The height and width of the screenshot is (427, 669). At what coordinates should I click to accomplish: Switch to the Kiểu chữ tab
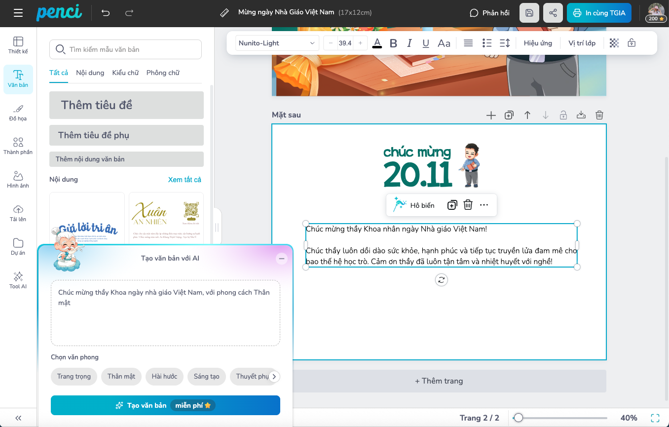click(125, 73)
